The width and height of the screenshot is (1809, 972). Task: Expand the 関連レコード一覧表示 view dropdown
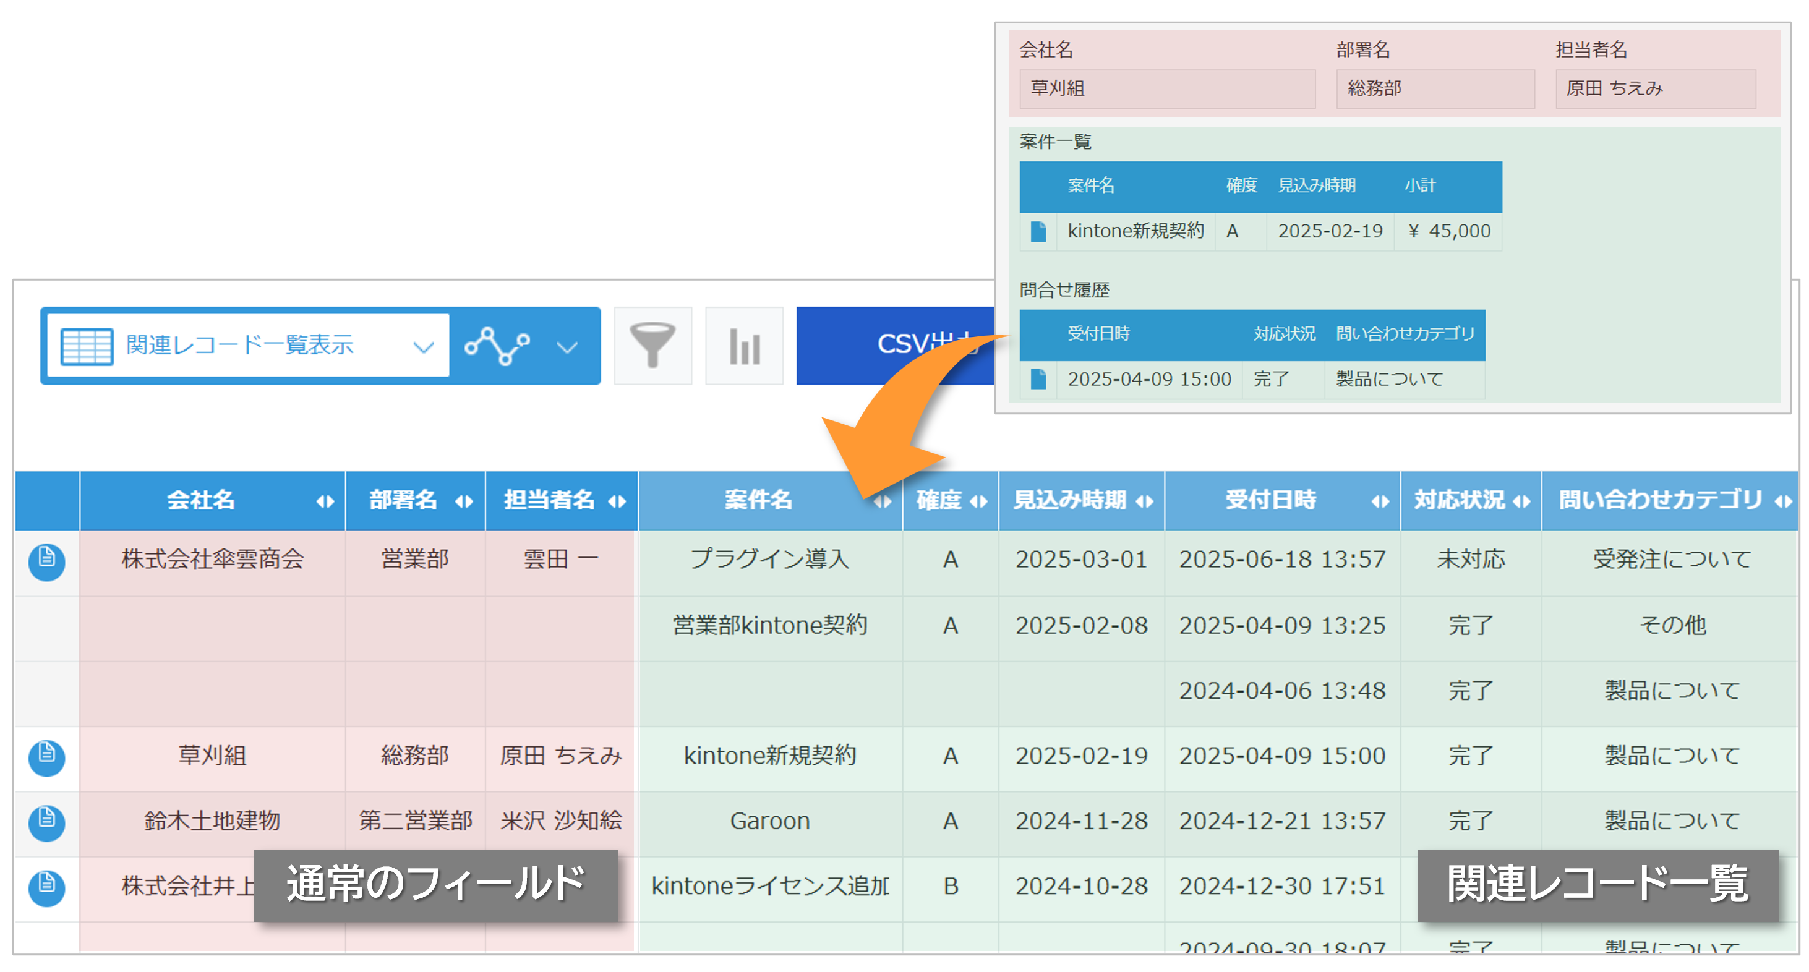tap(424, 347)
